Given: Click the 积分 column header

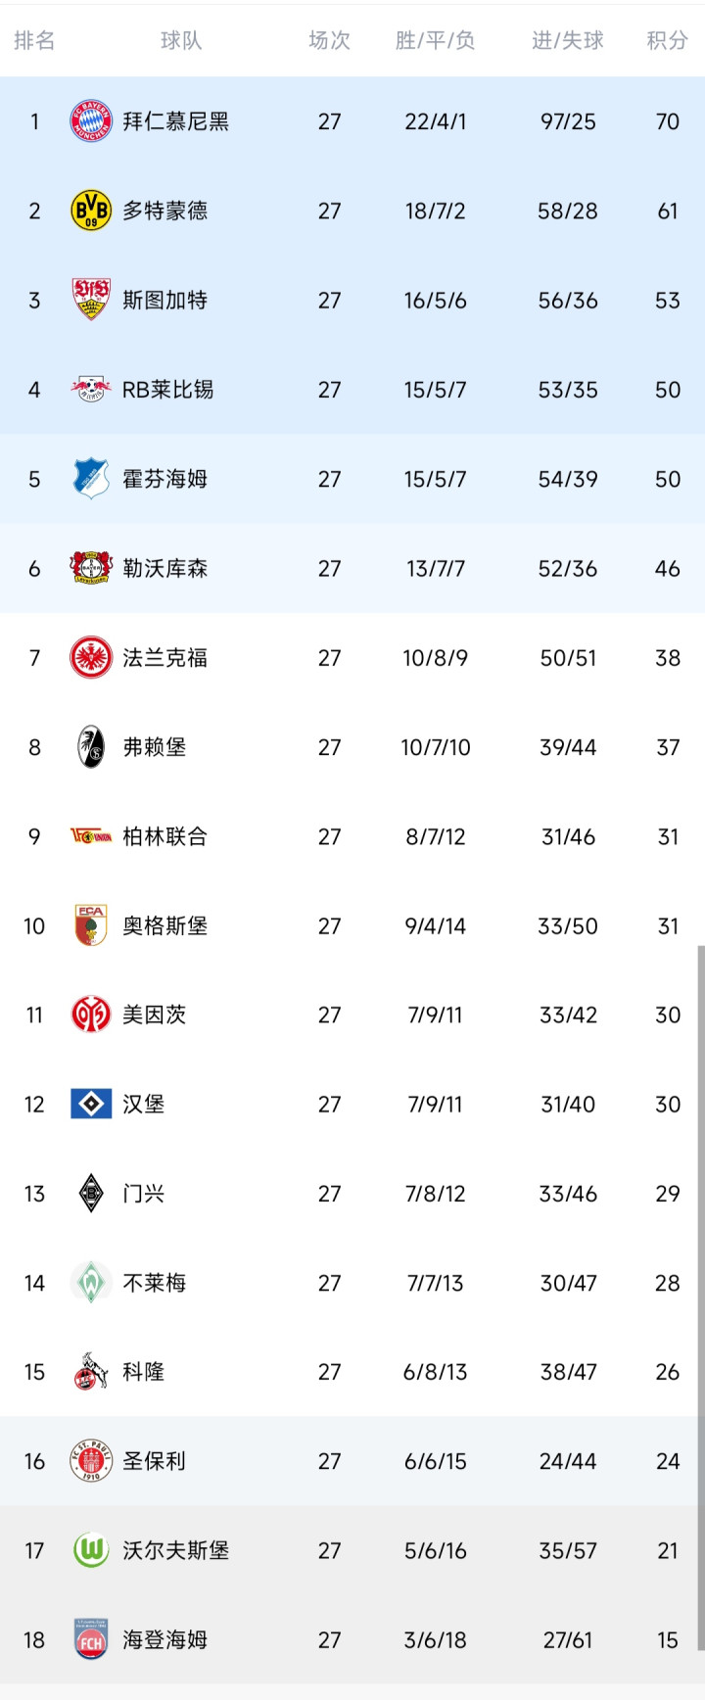Looking at the screenshot, I should pos(667,40).
